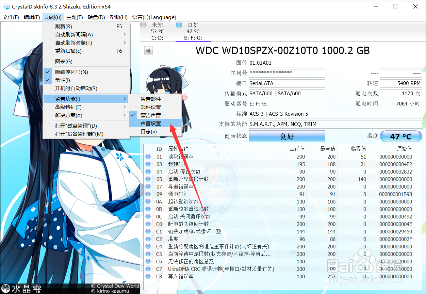Click the CrystalDiskInfo app icon in title bar

click(6, 6)
